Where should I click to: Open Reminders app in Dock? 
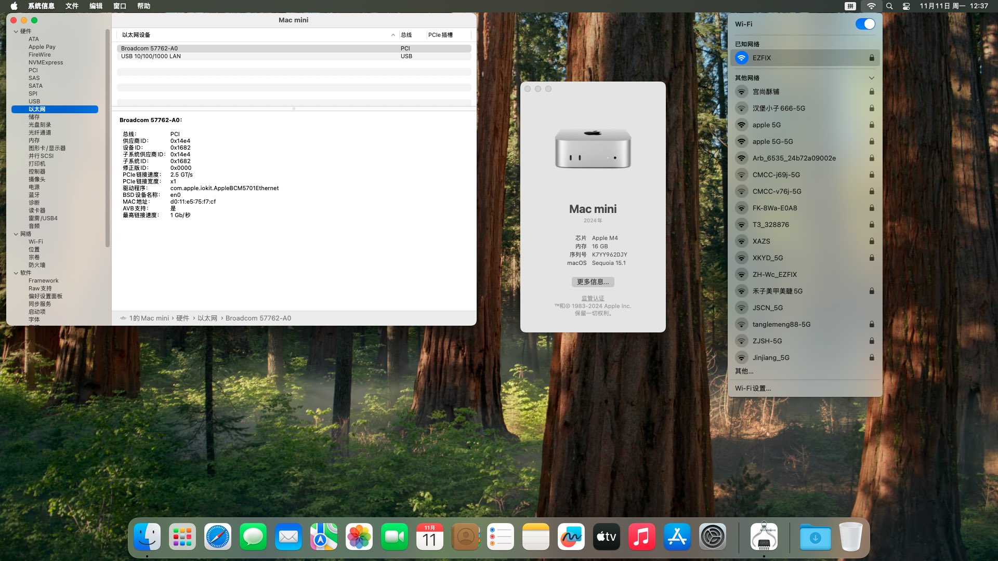click(x=501, y=537)
